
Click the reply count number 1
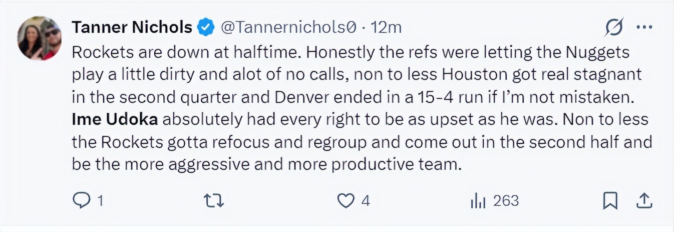[x=100, y=201]
